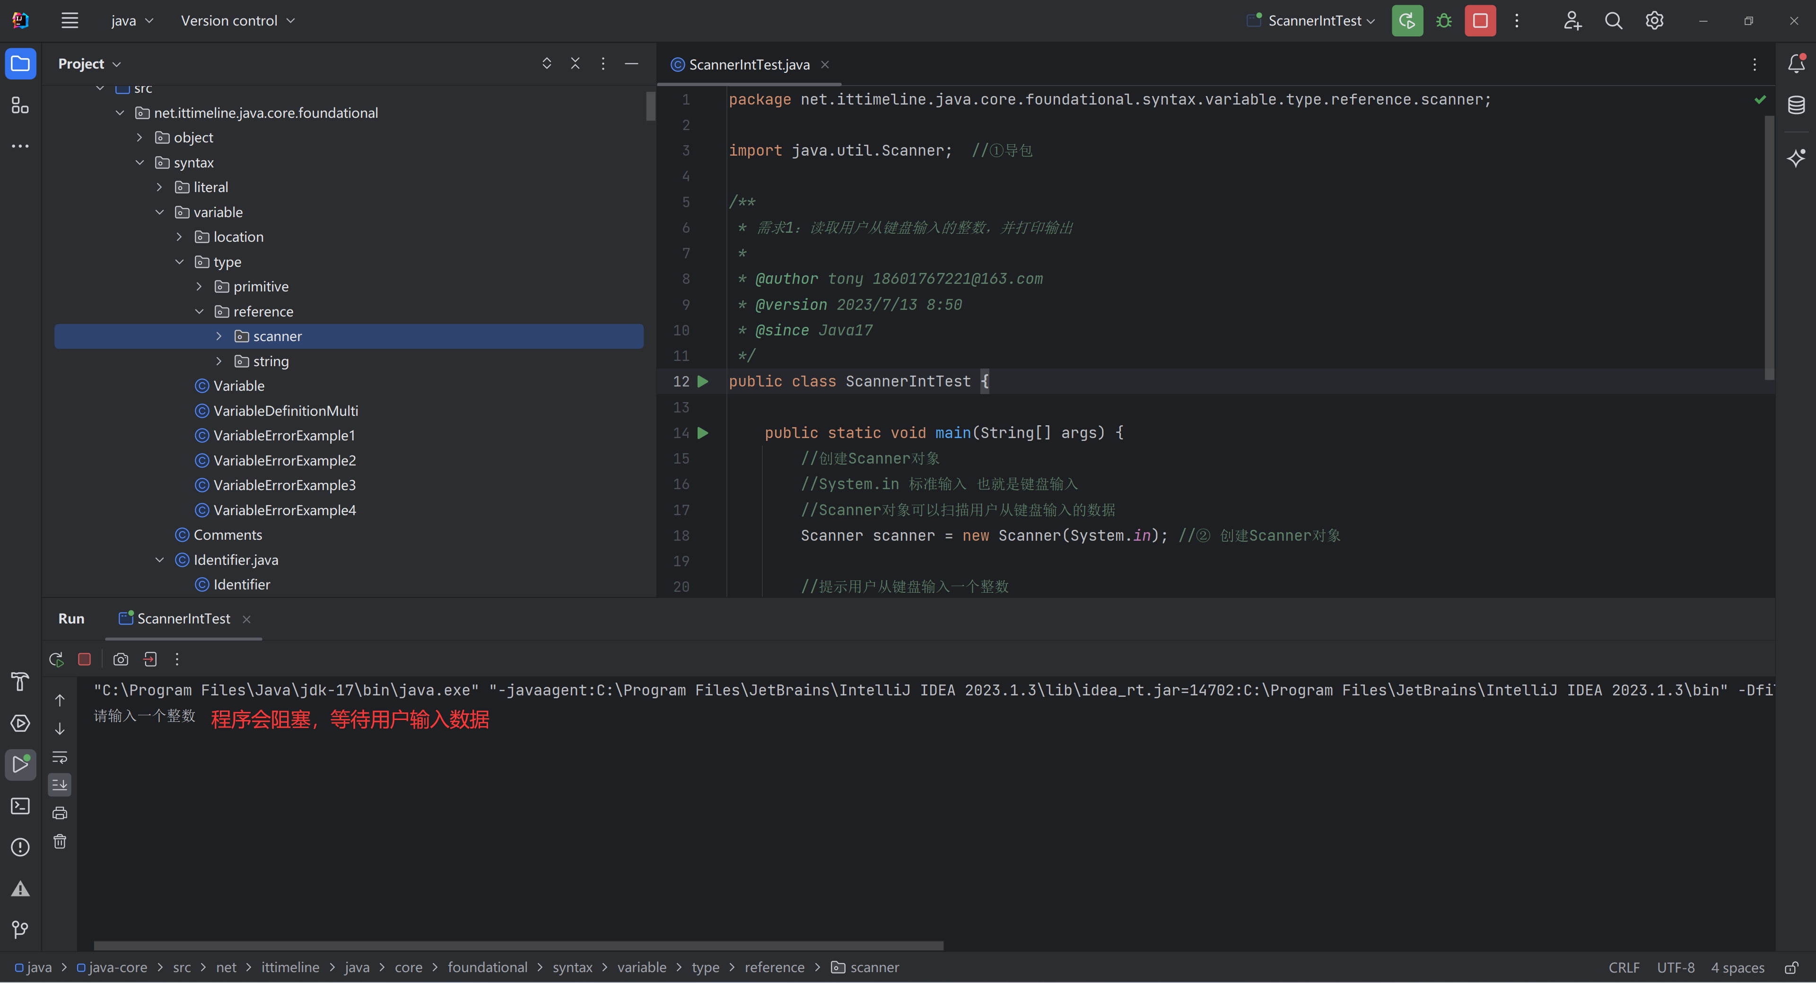Toggle soft-wrap in the console
Image resolution: width=1816 pixels, height=983 pixels.
click(x=60, y=757)
